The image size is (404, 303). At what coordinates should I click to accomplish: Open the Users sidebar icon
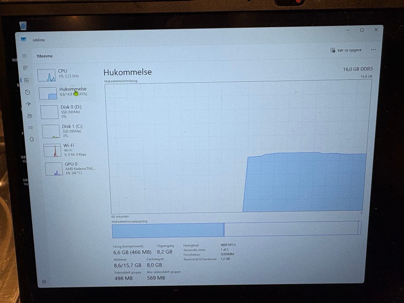[29, 116]
